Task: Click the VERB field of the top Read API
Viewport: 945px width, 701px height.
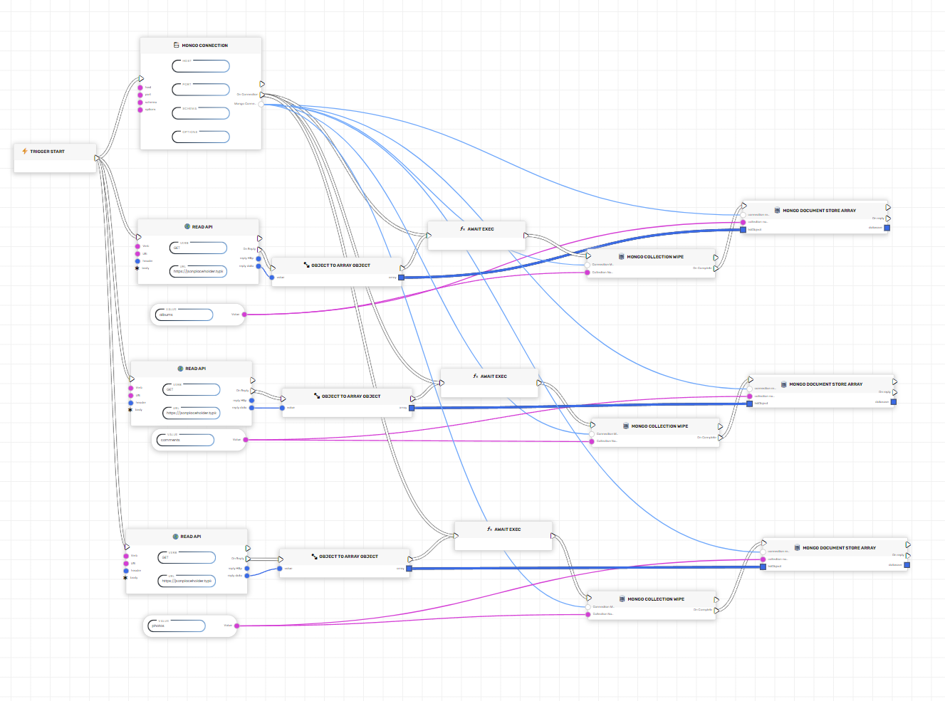Action: 199,248
